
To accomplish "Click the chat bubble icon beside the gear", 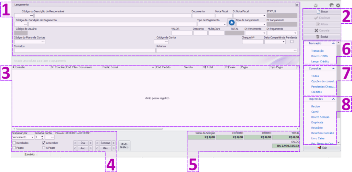I will pyautogui.click(x=331, y=5).
